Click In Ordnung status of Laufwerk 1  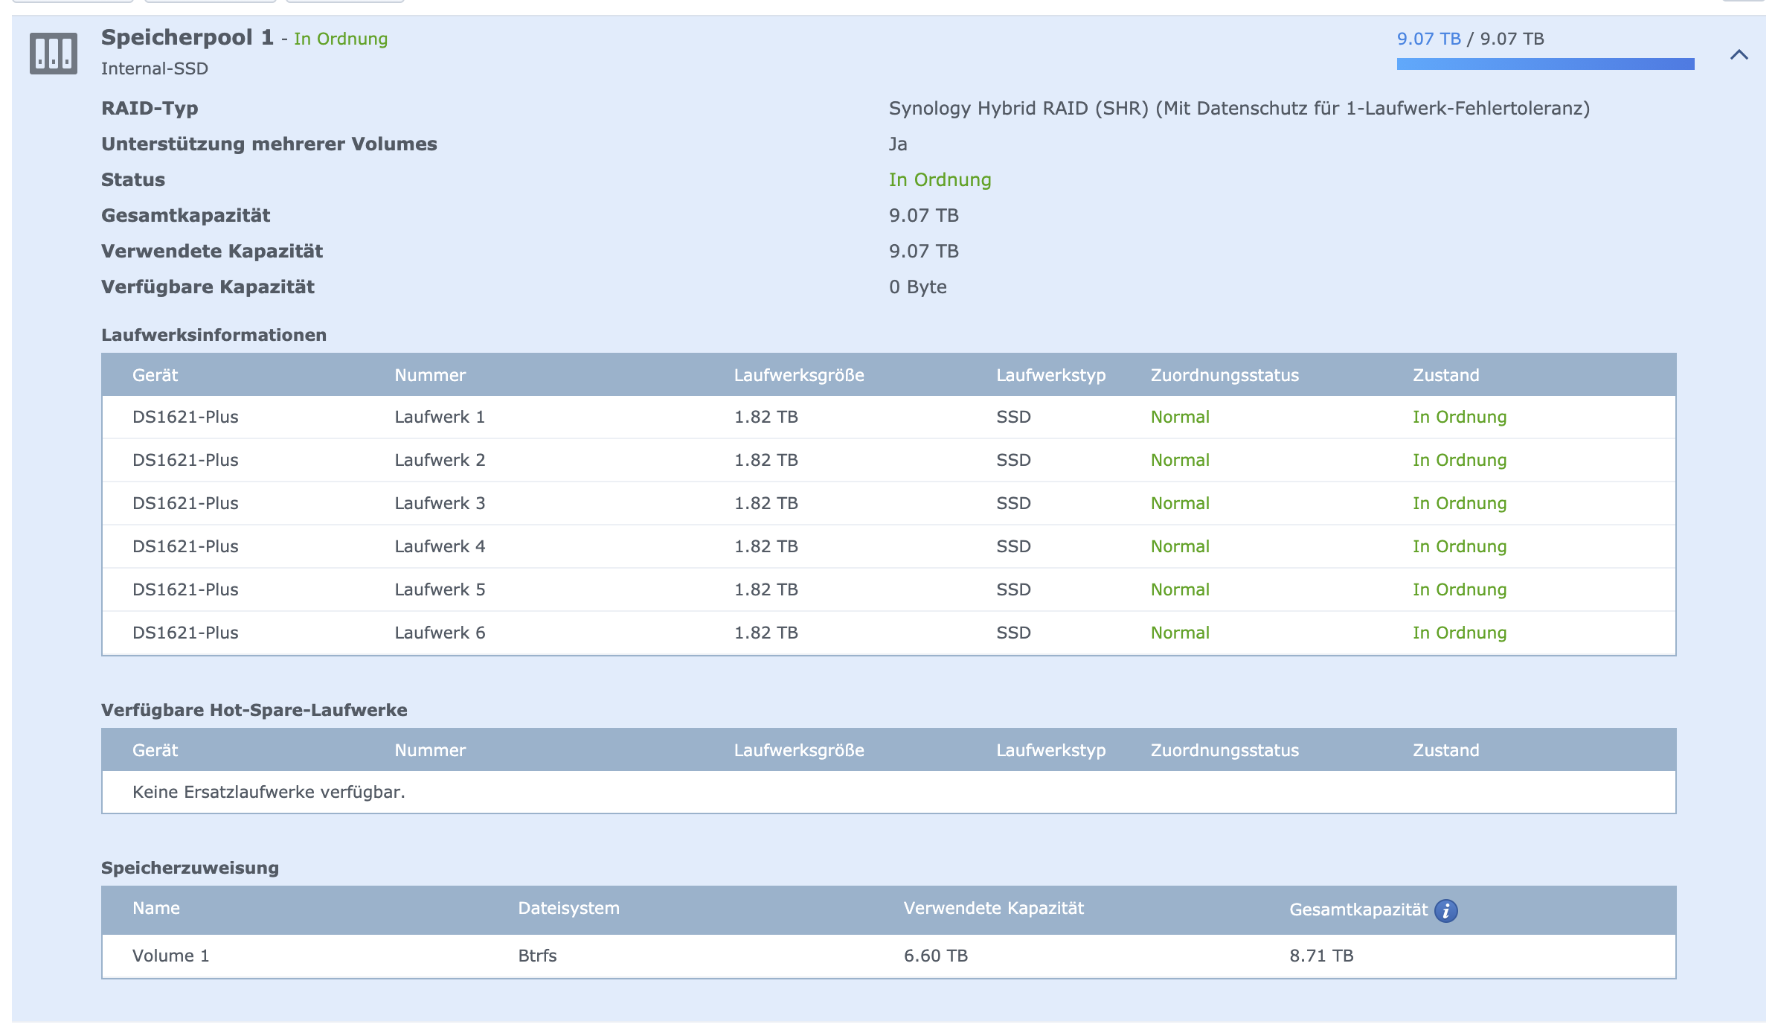coord(1459,417)
